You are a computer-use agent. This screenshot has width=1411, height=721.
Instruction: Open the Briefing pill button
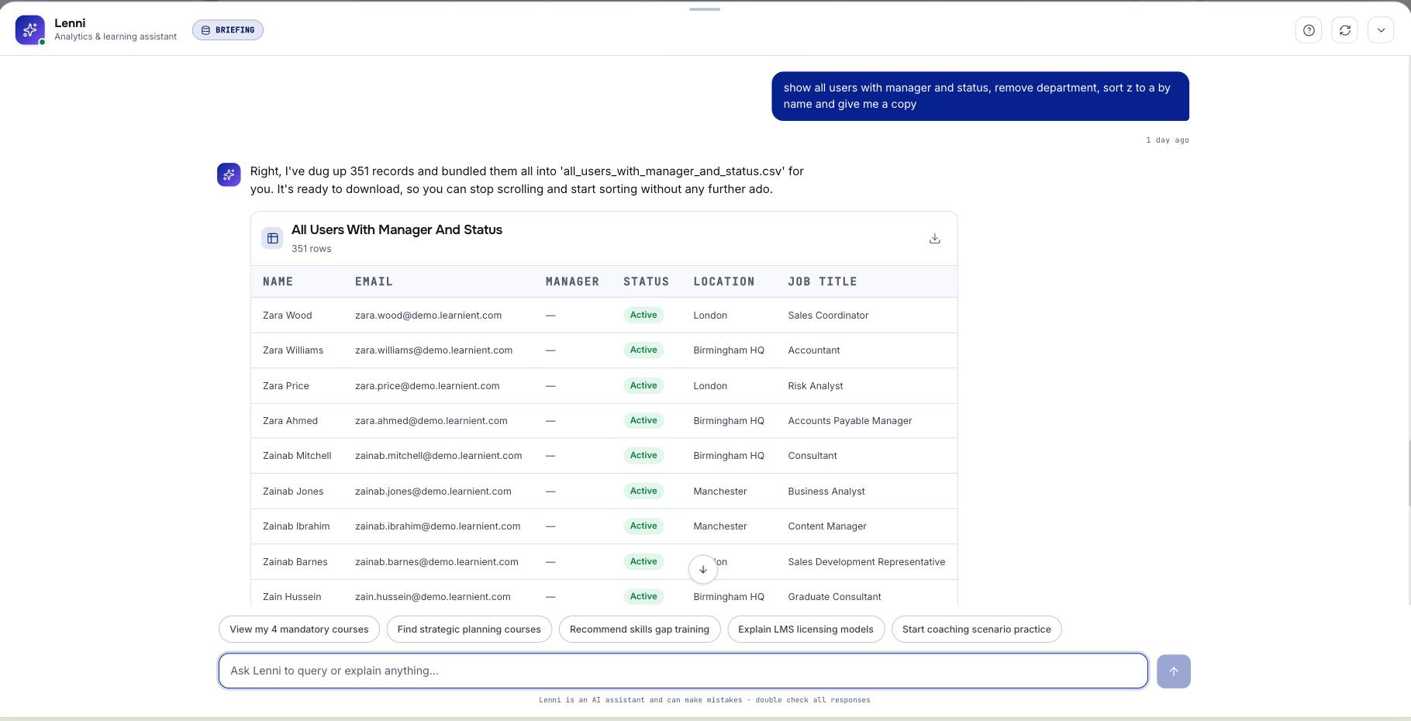pos(228,30)
